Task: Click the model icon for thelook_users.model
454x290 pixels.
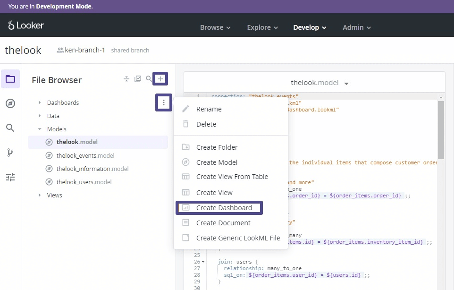Action: click(49, 182)
